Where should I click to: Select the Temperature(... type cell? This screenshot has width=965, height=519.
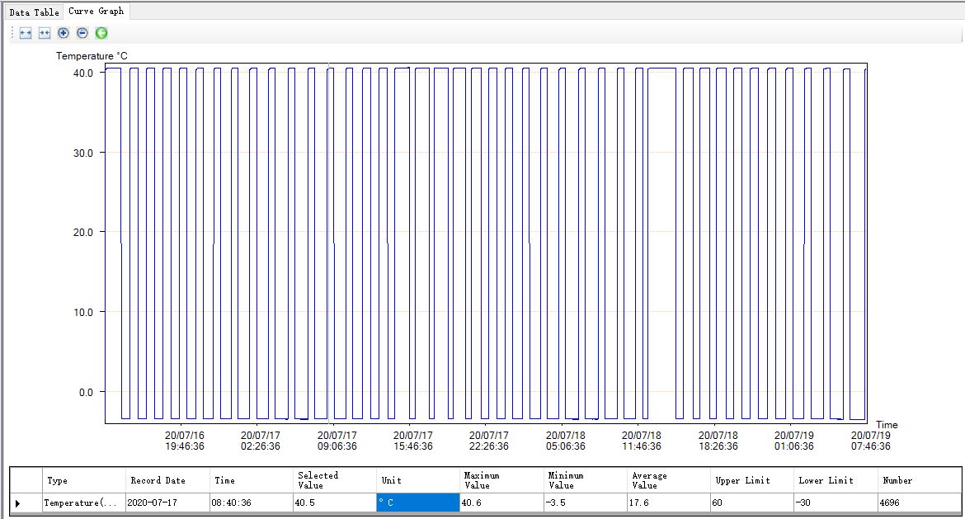tap(83, 503)
